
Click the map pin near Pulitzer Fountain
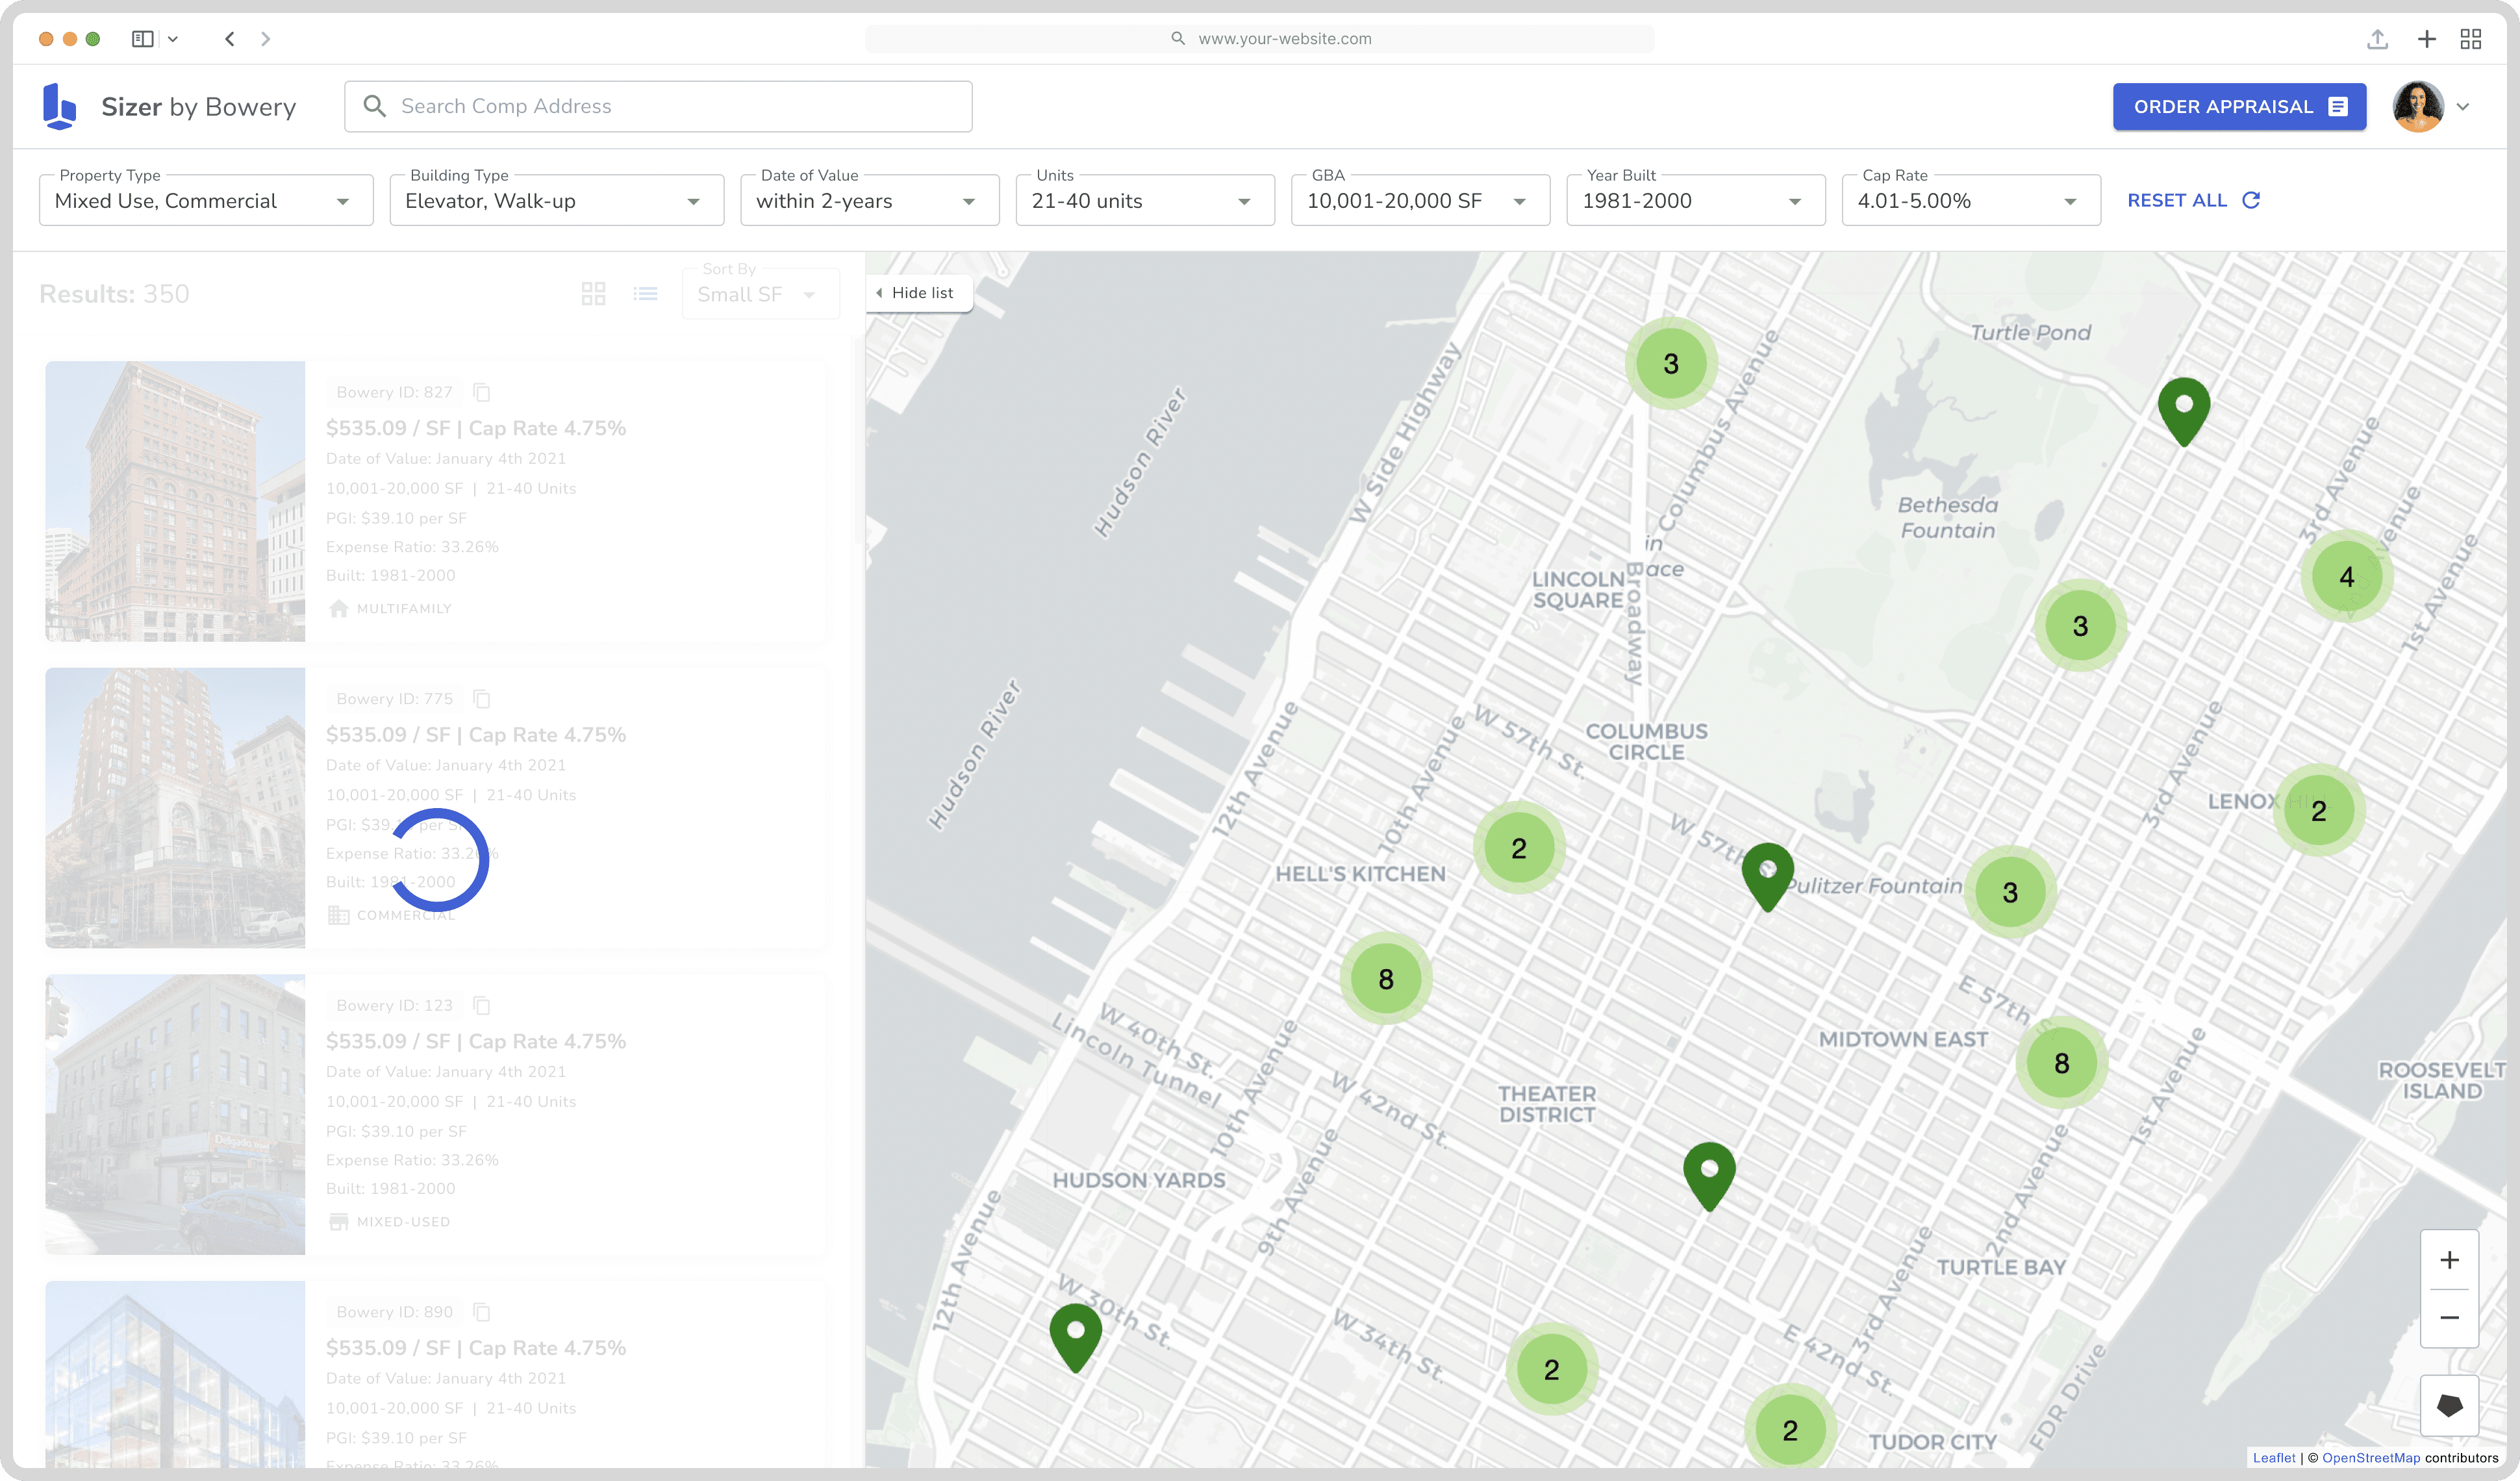pyautogui.click(x=1768, y=876)
